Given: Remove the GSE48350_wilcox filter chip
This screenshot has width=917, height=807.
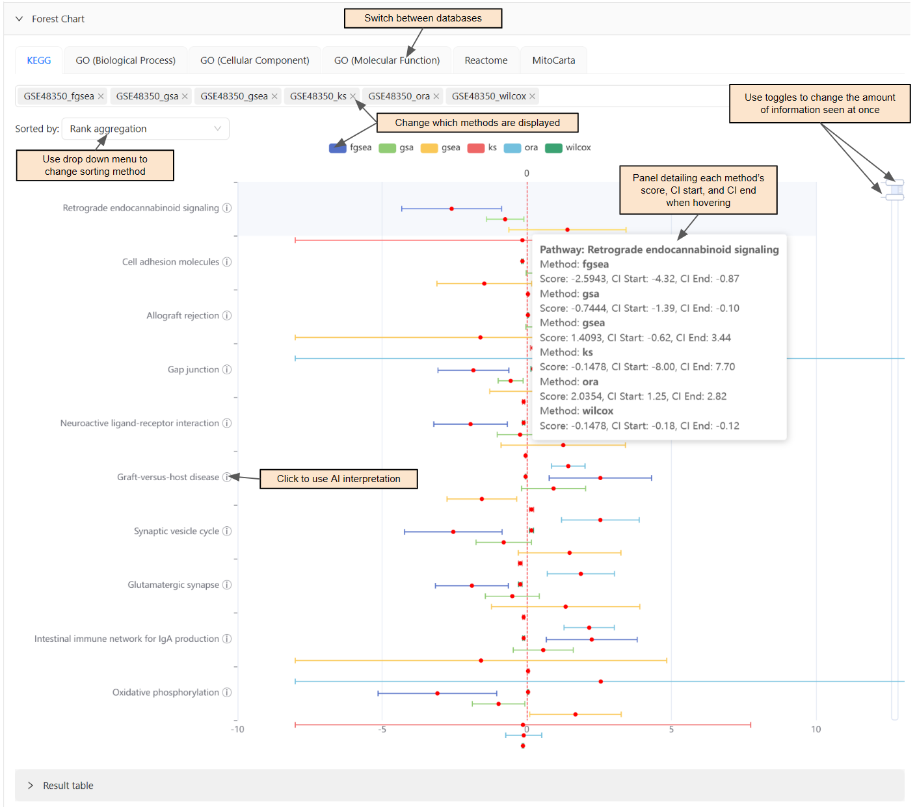Looking at the screenshot, I should [x=531, y=96].
